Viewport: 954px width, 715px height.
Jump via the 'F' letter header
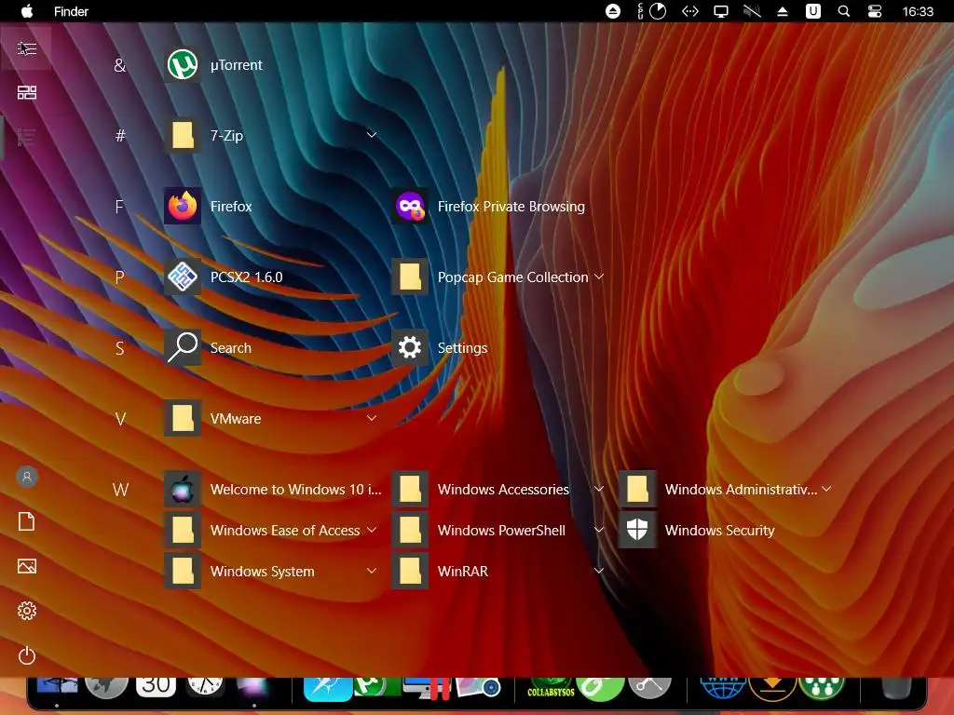click(119, 207)
